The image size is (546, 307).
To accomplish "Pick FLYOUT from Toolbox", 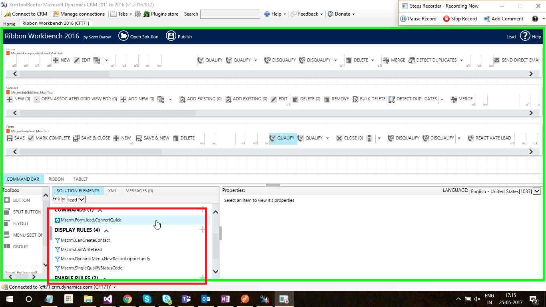I will (16, 223).
